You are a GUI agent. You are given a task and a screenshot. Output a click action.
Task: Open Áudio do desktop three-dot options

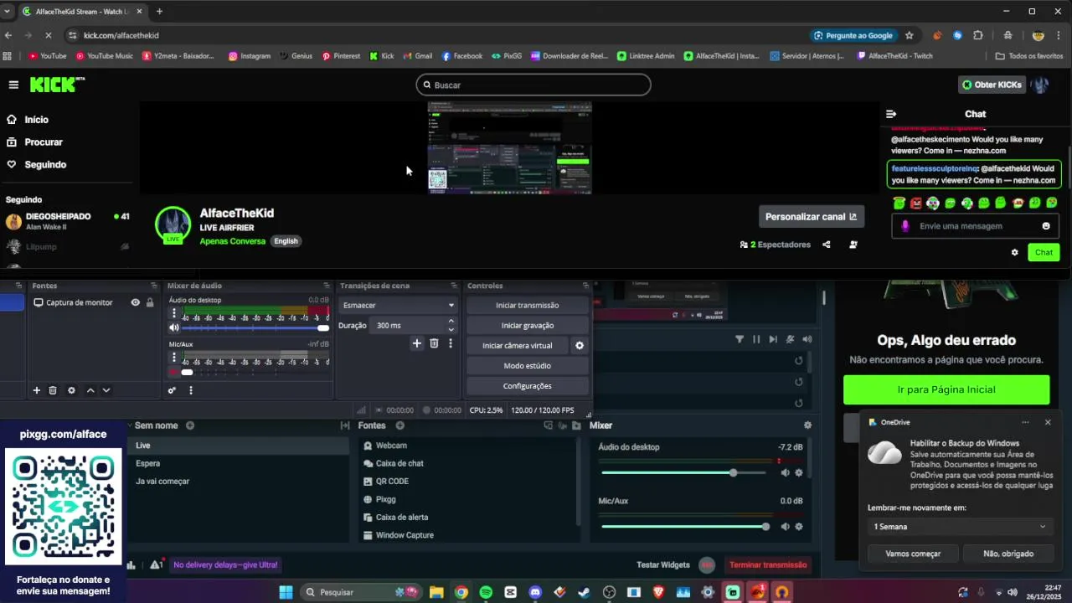pyautogui.click(x=174, y=313)
